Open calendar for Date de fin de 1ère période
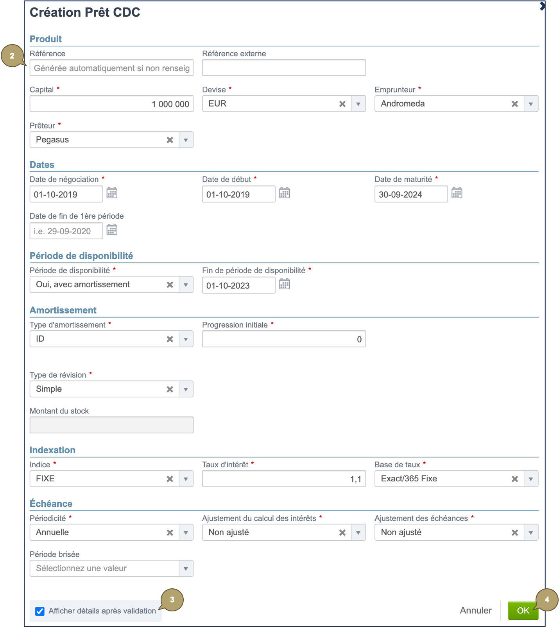 112,230
